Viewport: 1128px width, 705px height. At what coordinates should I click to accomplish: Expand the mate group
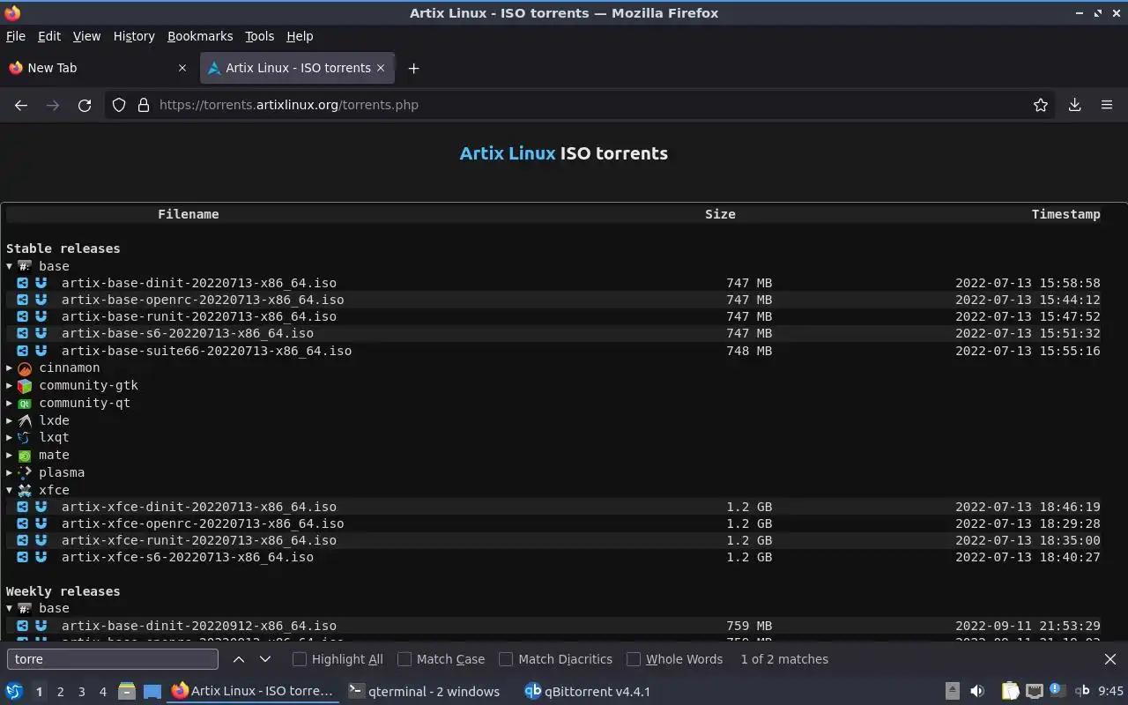pyautogui.click(x=10, y=455)
